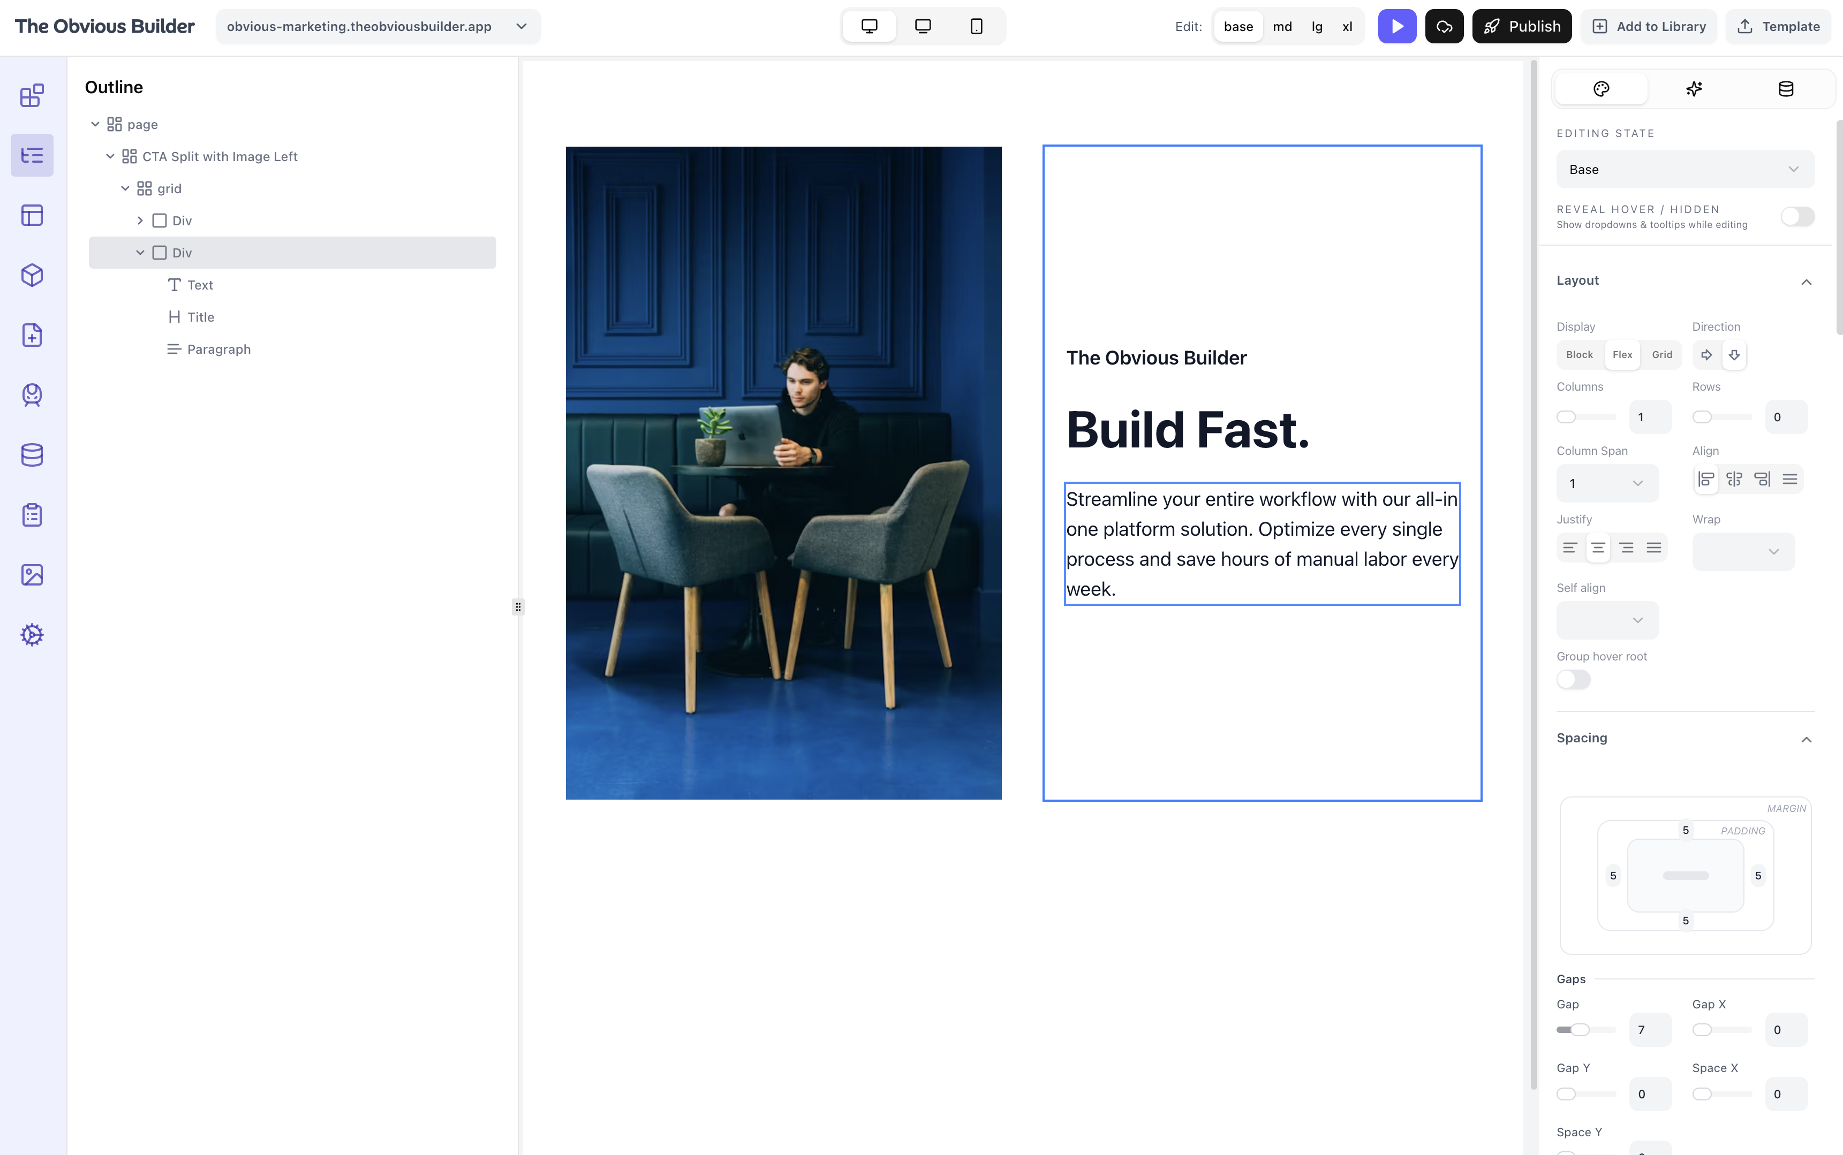The height and width of the screenshot is (1155, 1843).
Task: Open the settings gear in the sidebar
Action: click(32, 634)
